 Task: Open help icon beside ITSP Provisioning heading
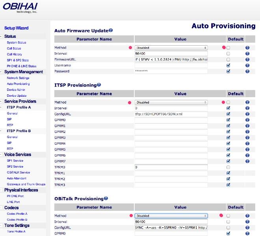click(99, 85)
